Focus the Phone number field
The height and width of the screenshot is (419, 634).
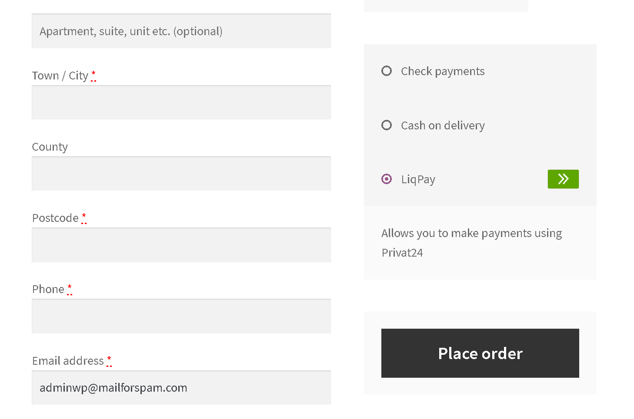[181, 316]
